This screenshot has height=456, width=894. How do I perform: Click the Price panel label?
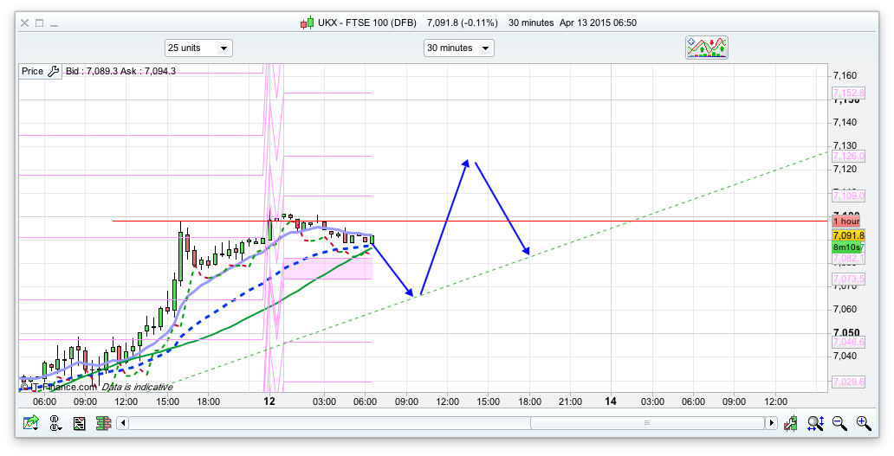tap(32, 71)
